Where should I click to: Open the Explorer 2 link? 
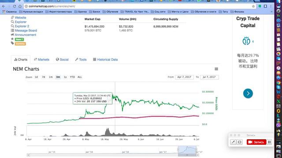click(x=22, y=26)
